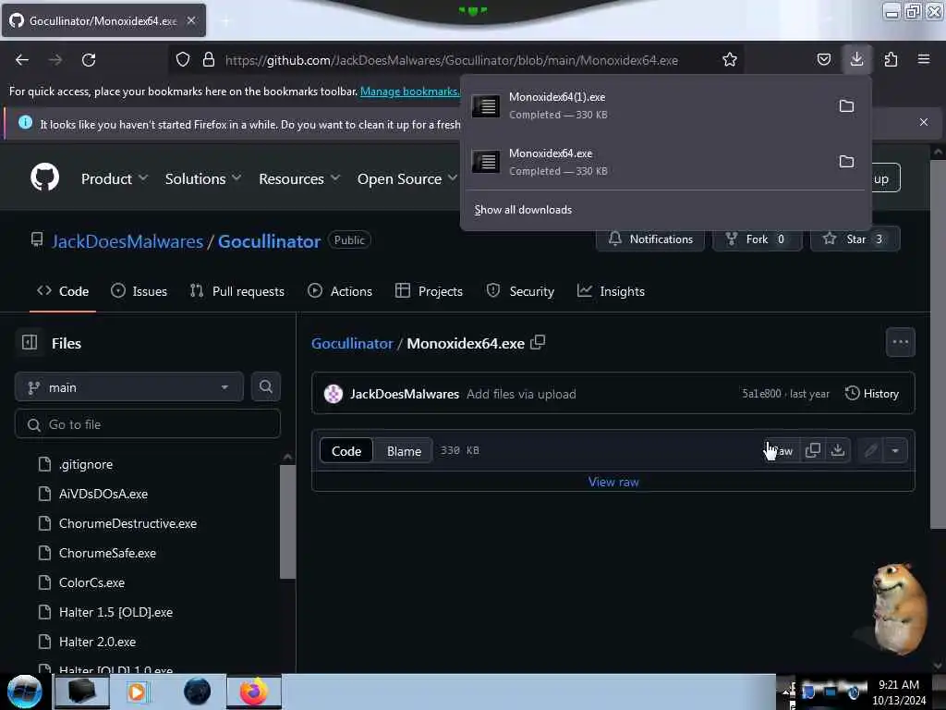
Task: Toggle the Firefox downloads panel button
Action: pyautogui.click(x=856, y=59)
